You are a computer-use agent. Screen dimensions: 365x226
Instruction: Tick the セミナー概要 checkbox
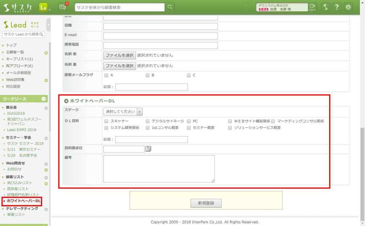point(189,128)
